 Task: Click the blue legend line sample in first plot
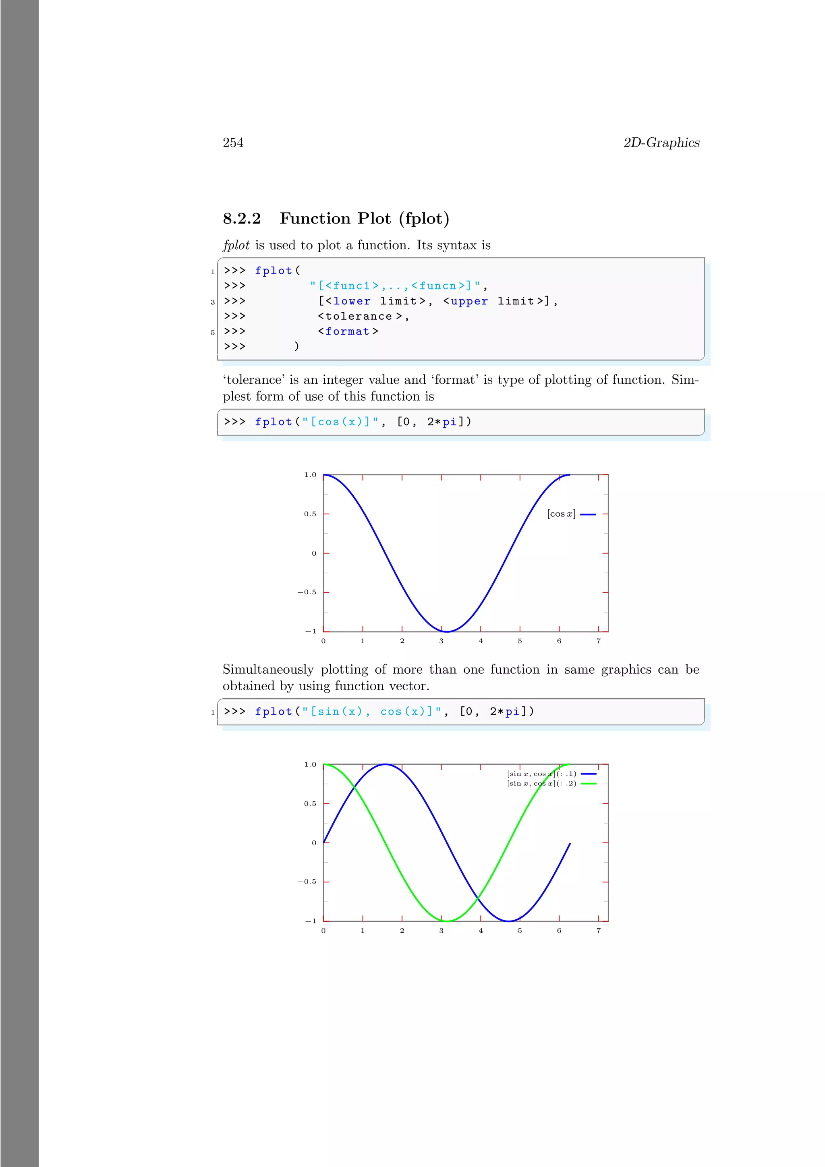point(588,514)
